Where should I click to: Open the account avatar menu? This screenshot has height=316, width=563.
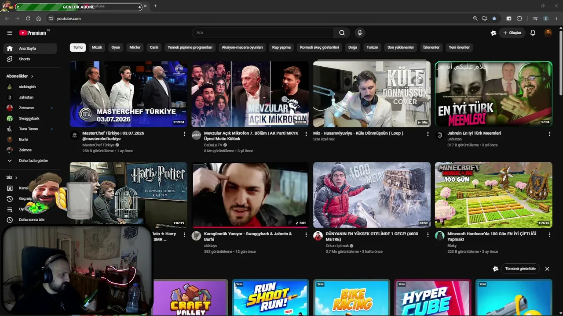548,33
